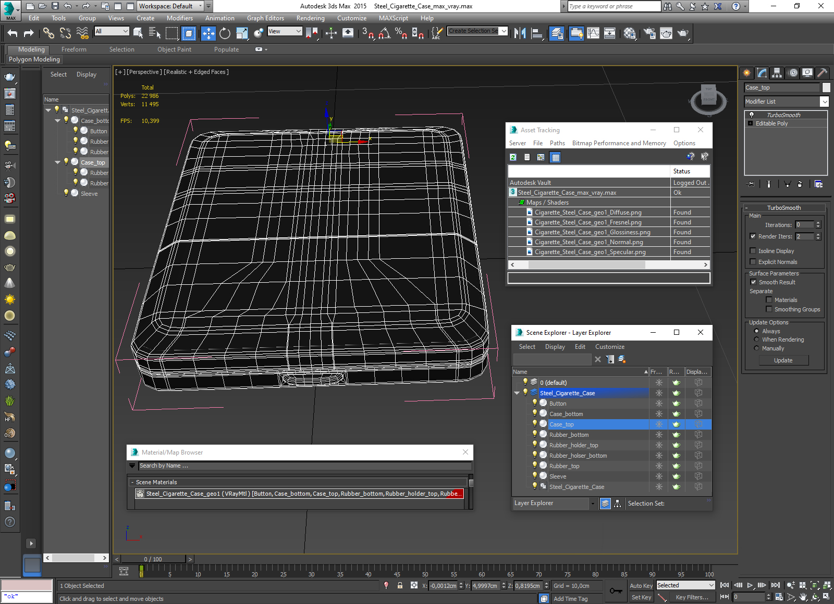
Task: Click Go to End playback button
Action: [776, 586]
